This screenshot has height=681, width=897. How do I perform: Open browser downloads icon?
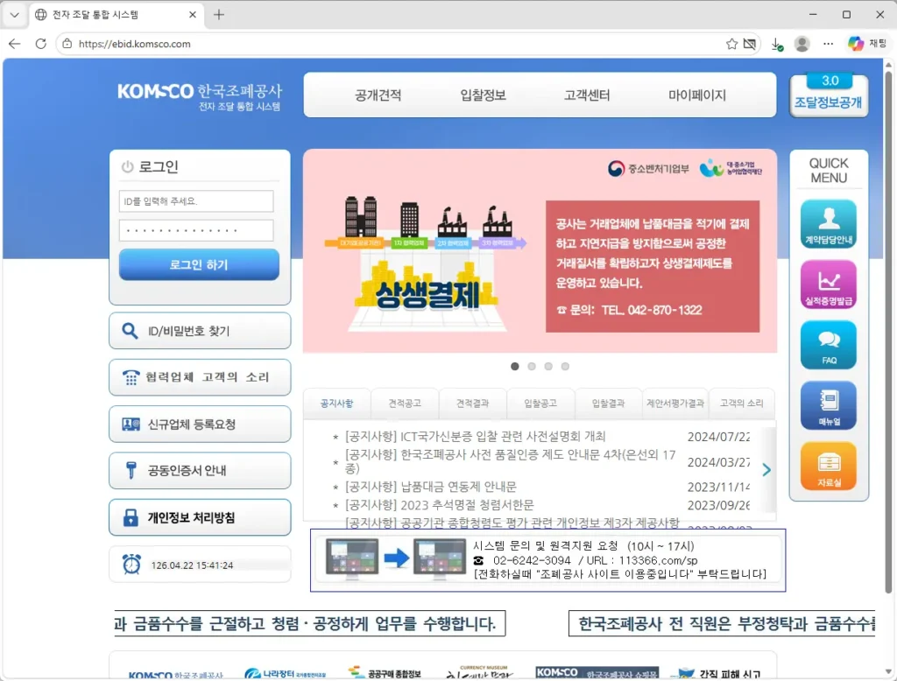click(x=777, y=44)
